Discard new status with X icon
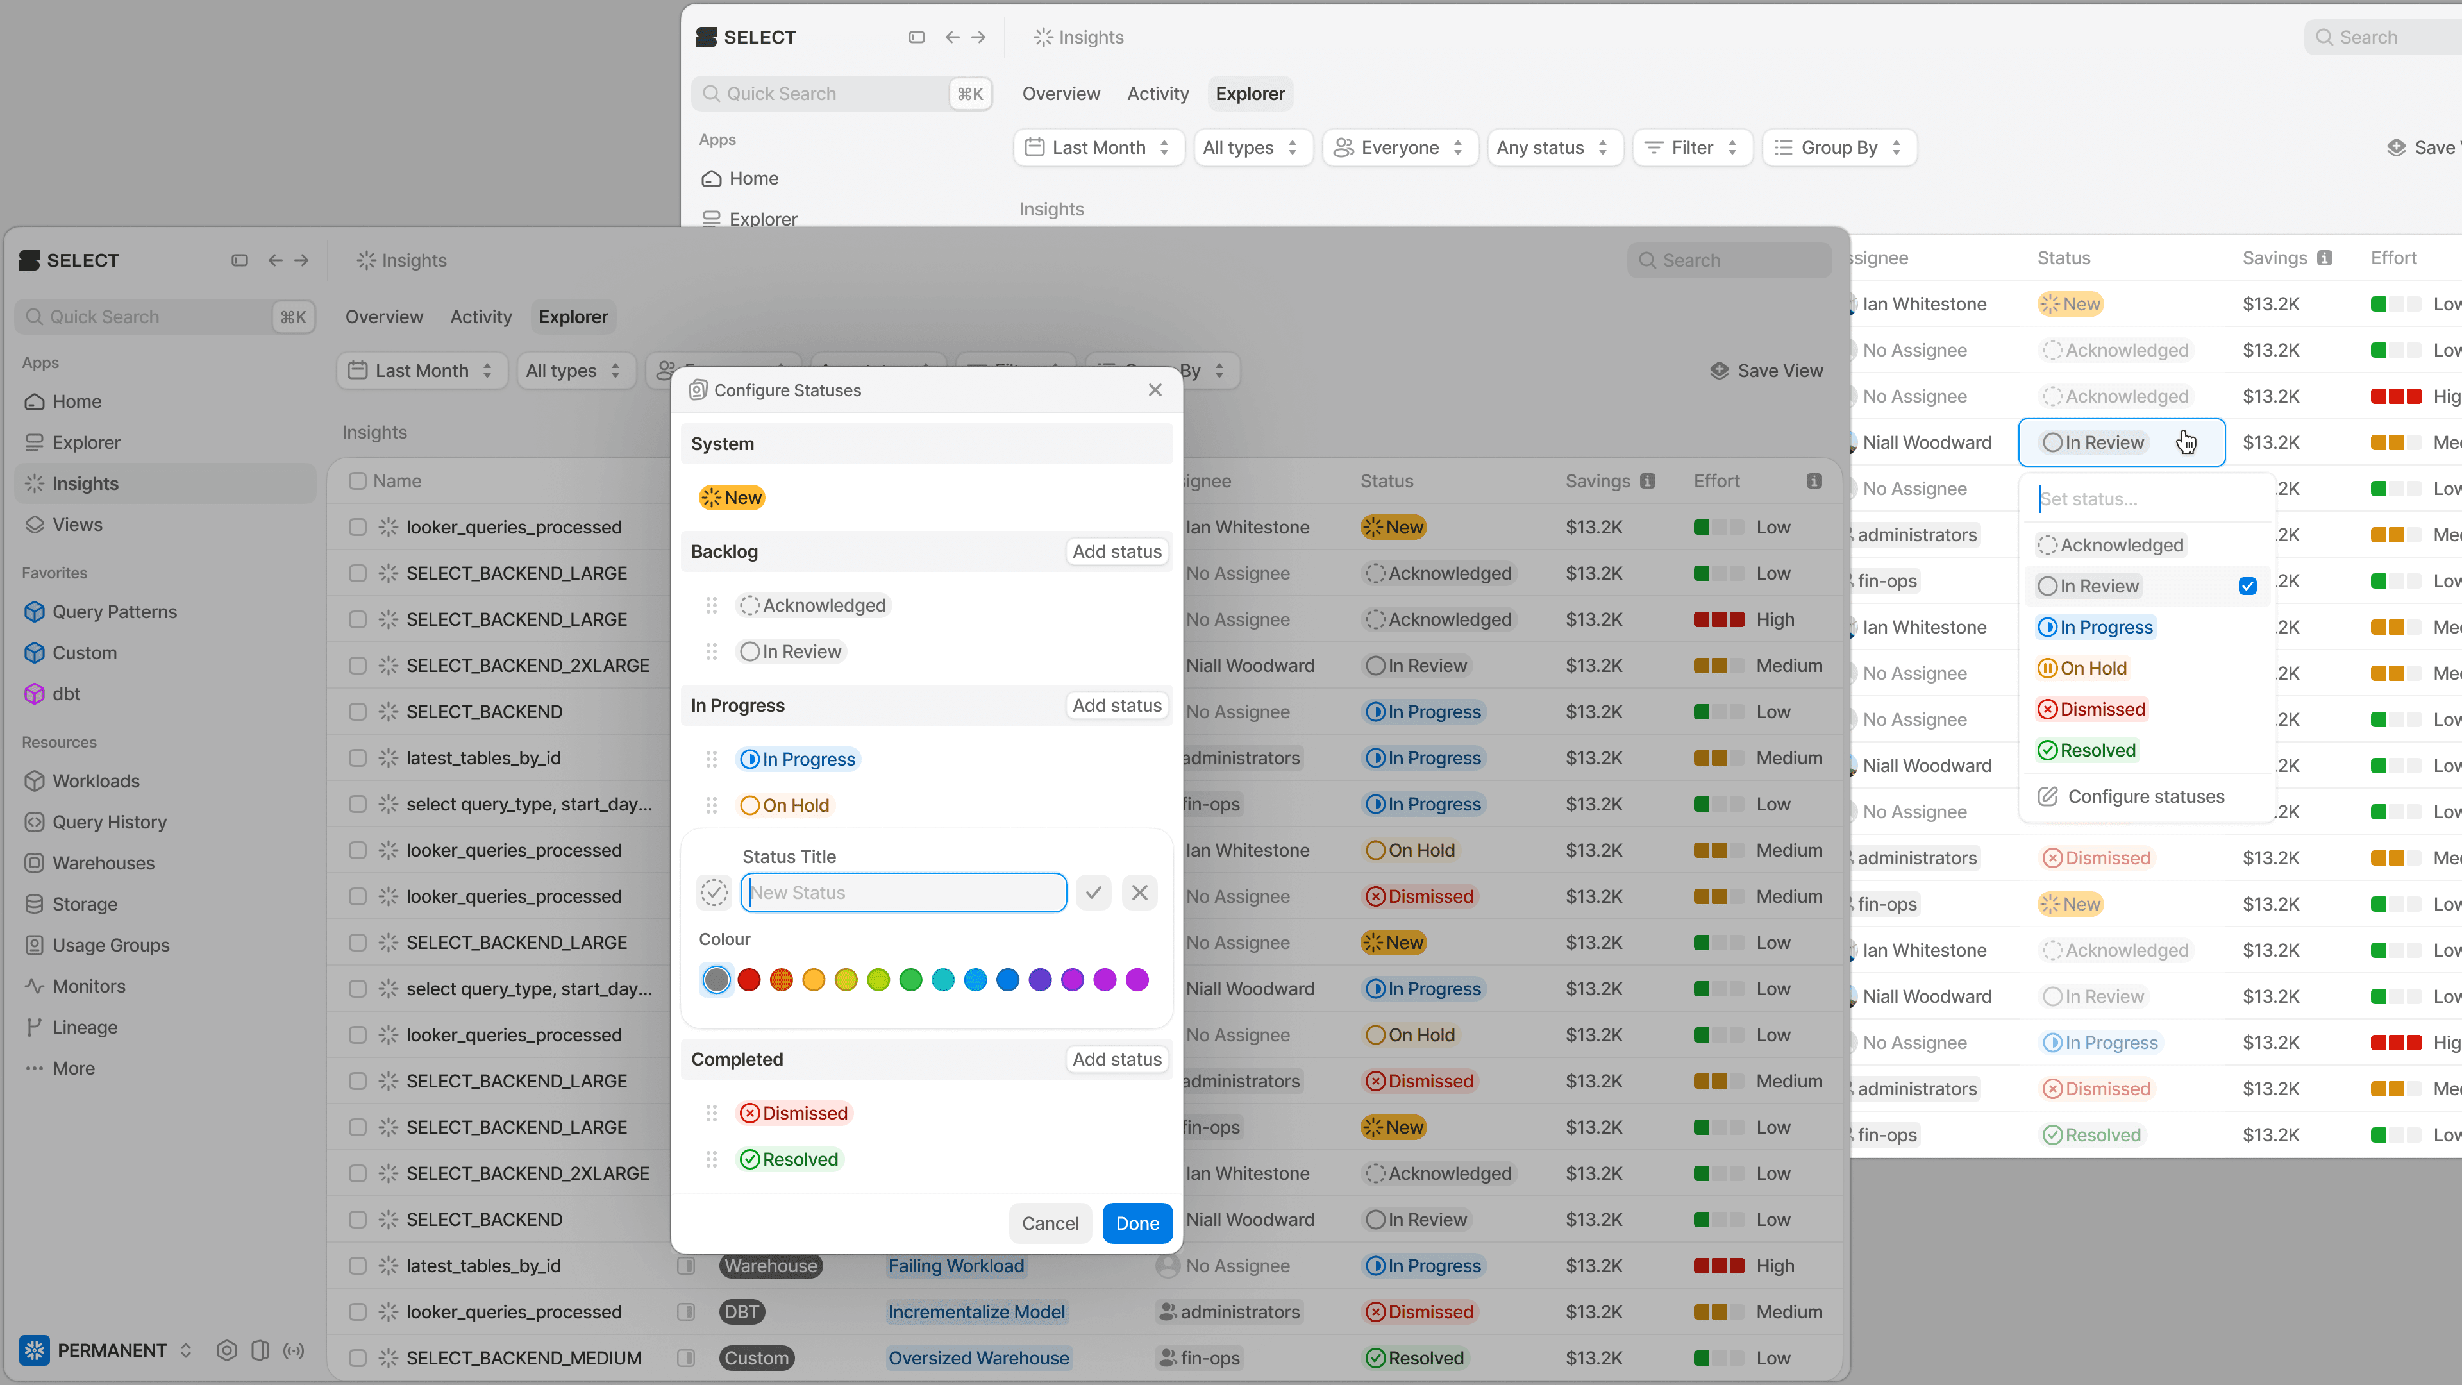The height and width of the screenshot is (1385, 2462). 1139,893
